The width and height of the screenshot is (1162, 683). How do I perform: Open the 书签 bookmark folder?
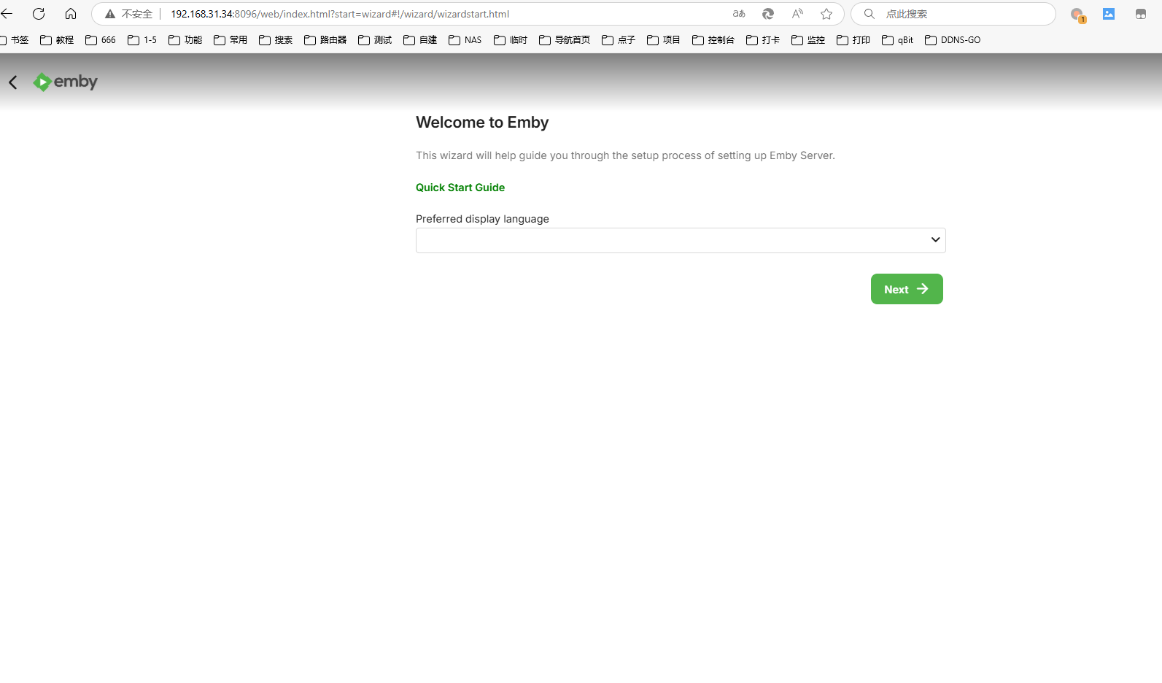pos(14,40)
